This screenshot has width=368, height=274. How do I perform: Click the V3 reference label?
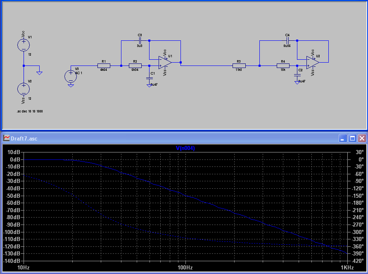tap(77, 69)
